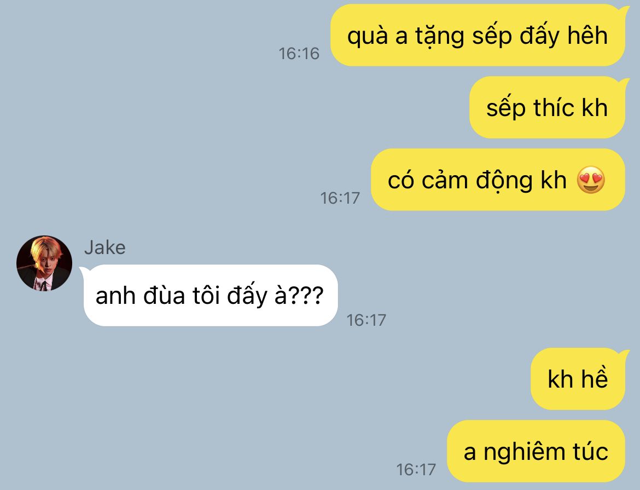Click the 16:17 timestamp beside 'có cảm động kh'
Screen dimensions: 640x490
(x=340, y=198)
